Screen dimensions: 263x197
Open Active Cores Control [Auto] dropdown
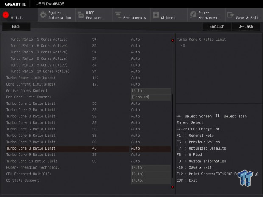pos(151,91)
